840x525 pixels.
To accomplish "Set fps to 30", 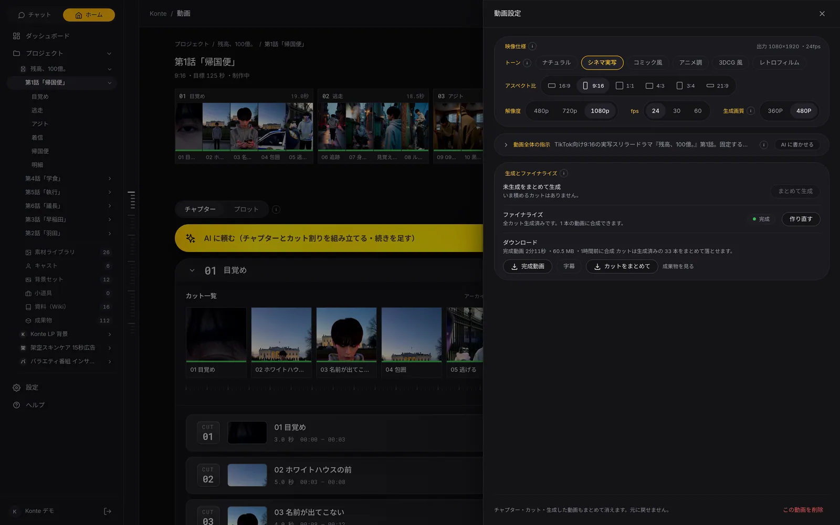I will pos(677,111).
